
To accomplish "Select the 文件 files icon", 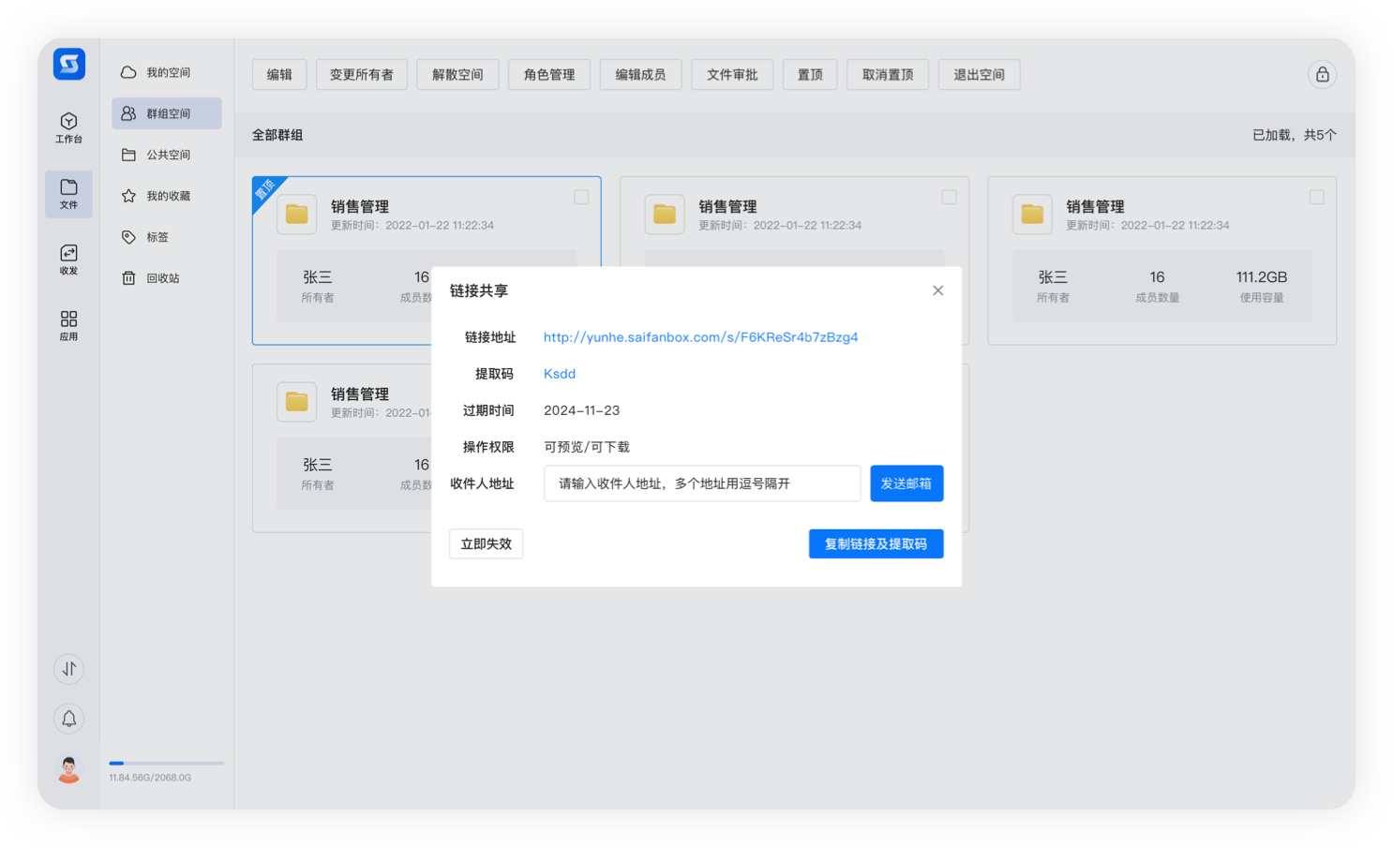I will [68, 194].
